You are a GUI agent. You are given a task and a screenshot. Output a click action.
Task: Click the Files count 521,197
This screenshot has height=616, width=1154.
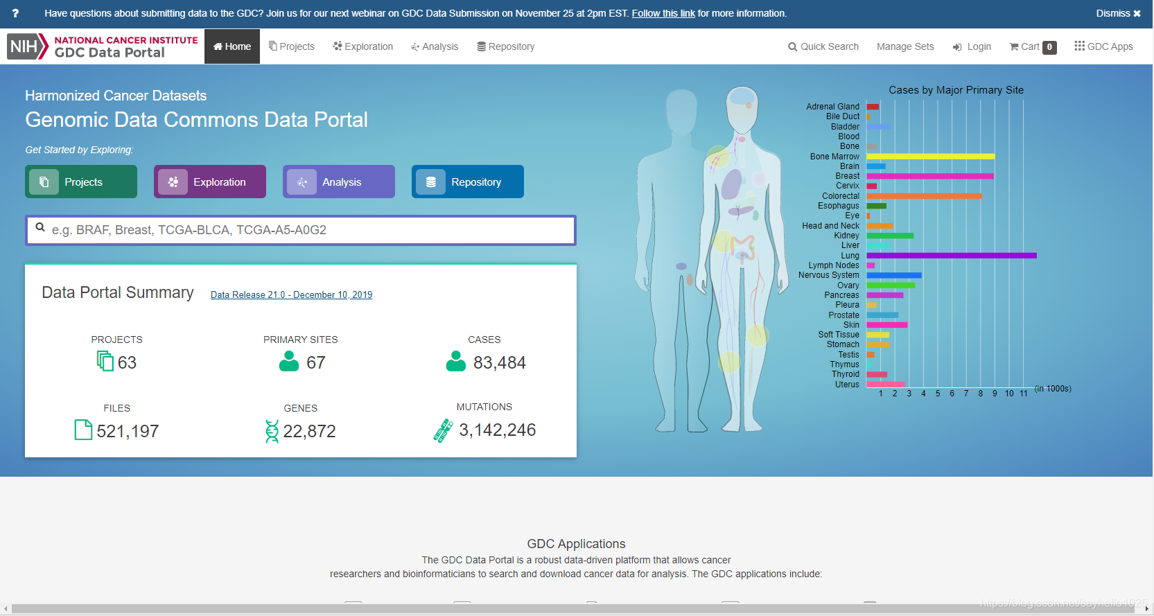(x=128, y=431)
